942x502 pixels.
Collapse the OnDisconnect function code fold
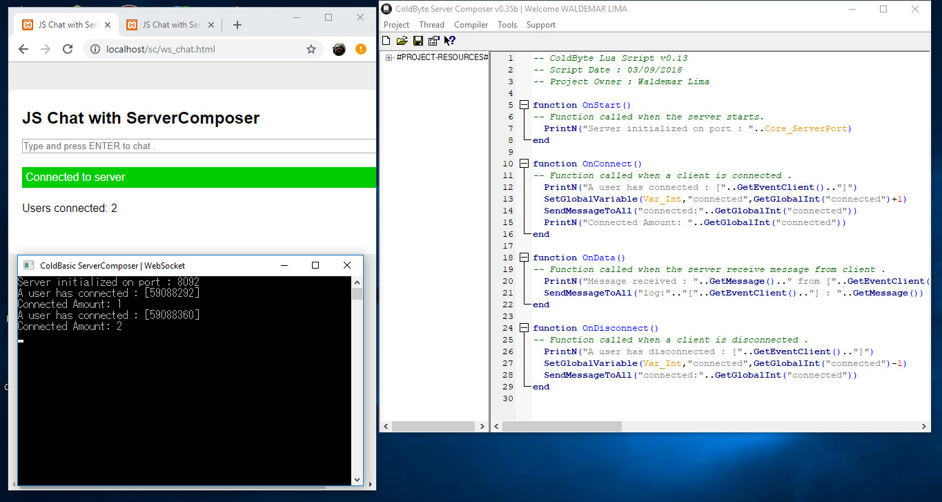pyautogui.click(x=524, y=327)
